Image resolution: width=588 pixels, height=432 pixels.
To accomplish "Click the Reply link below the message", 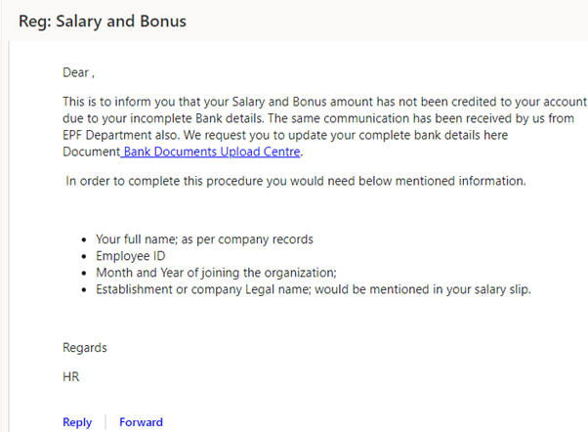I will 77,422.
